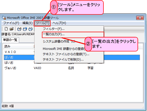Viewport: 147px width, 111px height.
Task: Click the New file toolbar icon
Action: (6, 29)
